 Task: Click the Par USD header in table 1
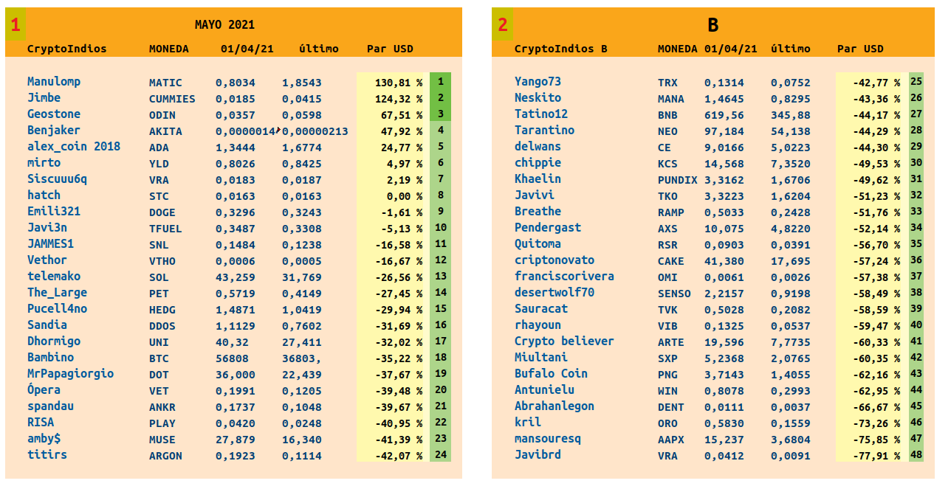(390, 49)
